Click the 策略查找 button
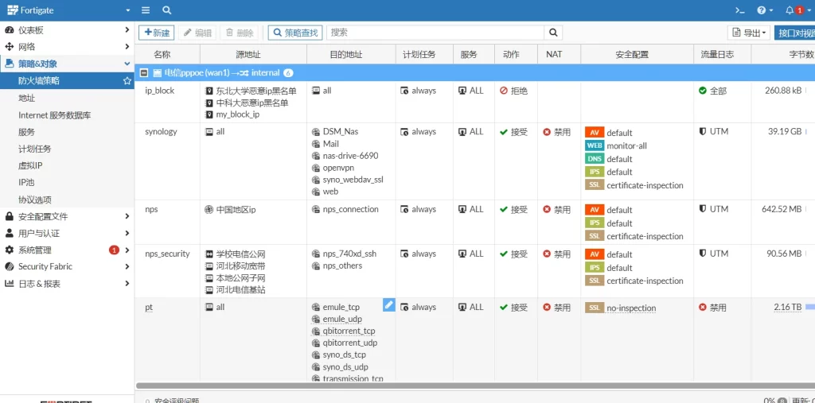The width and height of the screenshot is (815, 403). [294, 33]
